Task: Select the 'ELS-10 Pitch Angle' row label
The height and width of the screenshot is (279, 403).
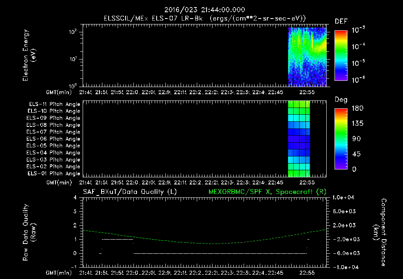Action: (54, 111)
